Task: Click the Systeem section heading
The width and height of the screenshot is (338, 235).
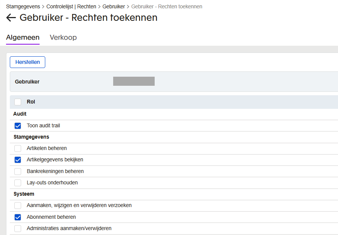Action: tap(24, 194)
